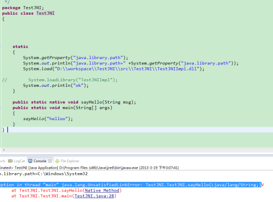Image resolution: width=273 pixels, height=202 pixels.
Task: Open the TestJNI.java:28 stack trace link
Action: pyautogui.click(x=94, y=196)
